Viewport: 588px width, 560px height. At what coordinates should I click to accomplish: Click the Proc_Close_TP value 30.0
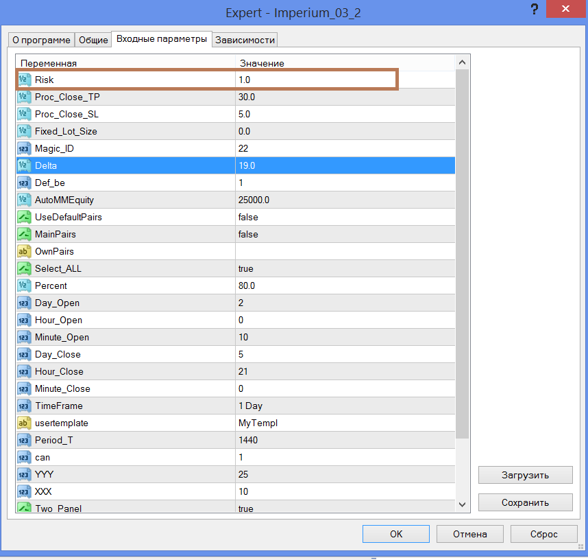tap(247, 97)
